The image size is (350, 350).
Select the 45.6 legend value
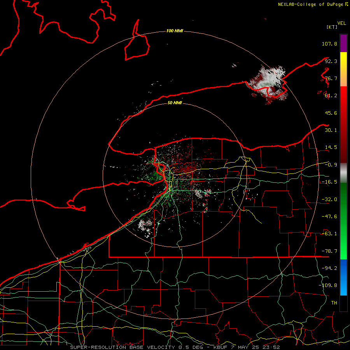pos(331,113)
